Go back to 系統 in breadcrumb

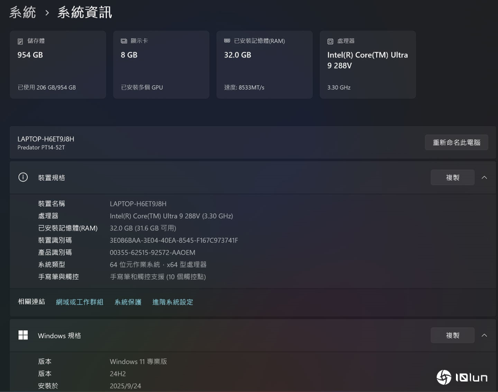(x=23, y=12)
